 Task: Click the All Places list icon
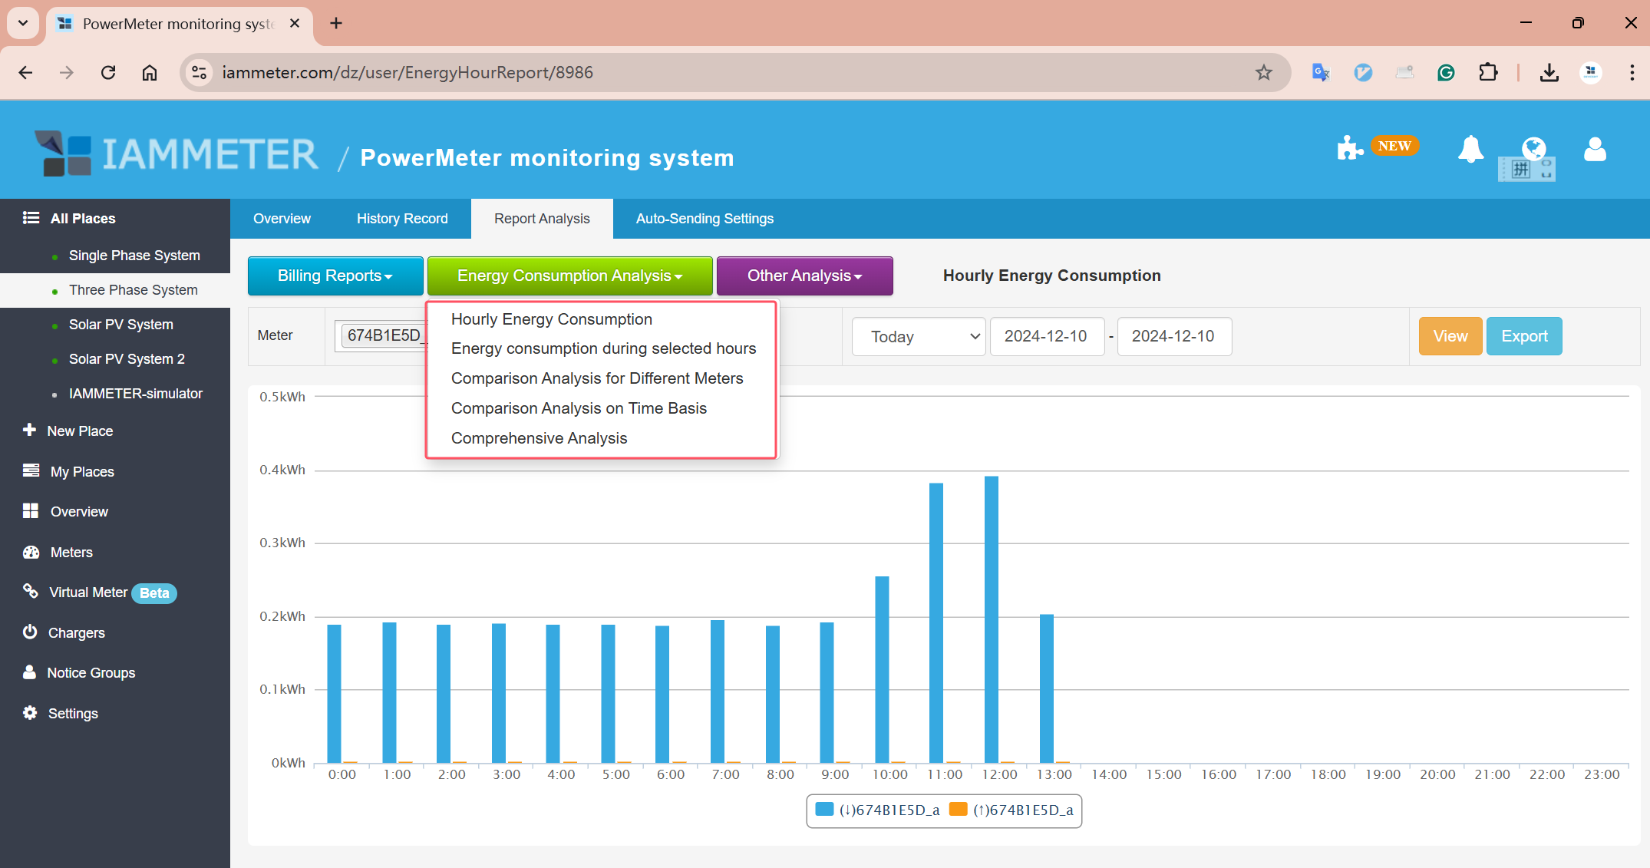click(31, 218)
